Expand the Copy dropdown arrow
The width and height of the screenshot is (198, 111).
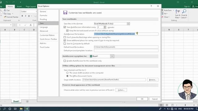pyautogui.click(x=13, y=14)
